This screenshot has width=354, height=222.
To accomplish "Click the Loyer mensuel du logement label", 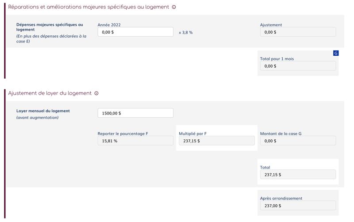I will (43, 111).
